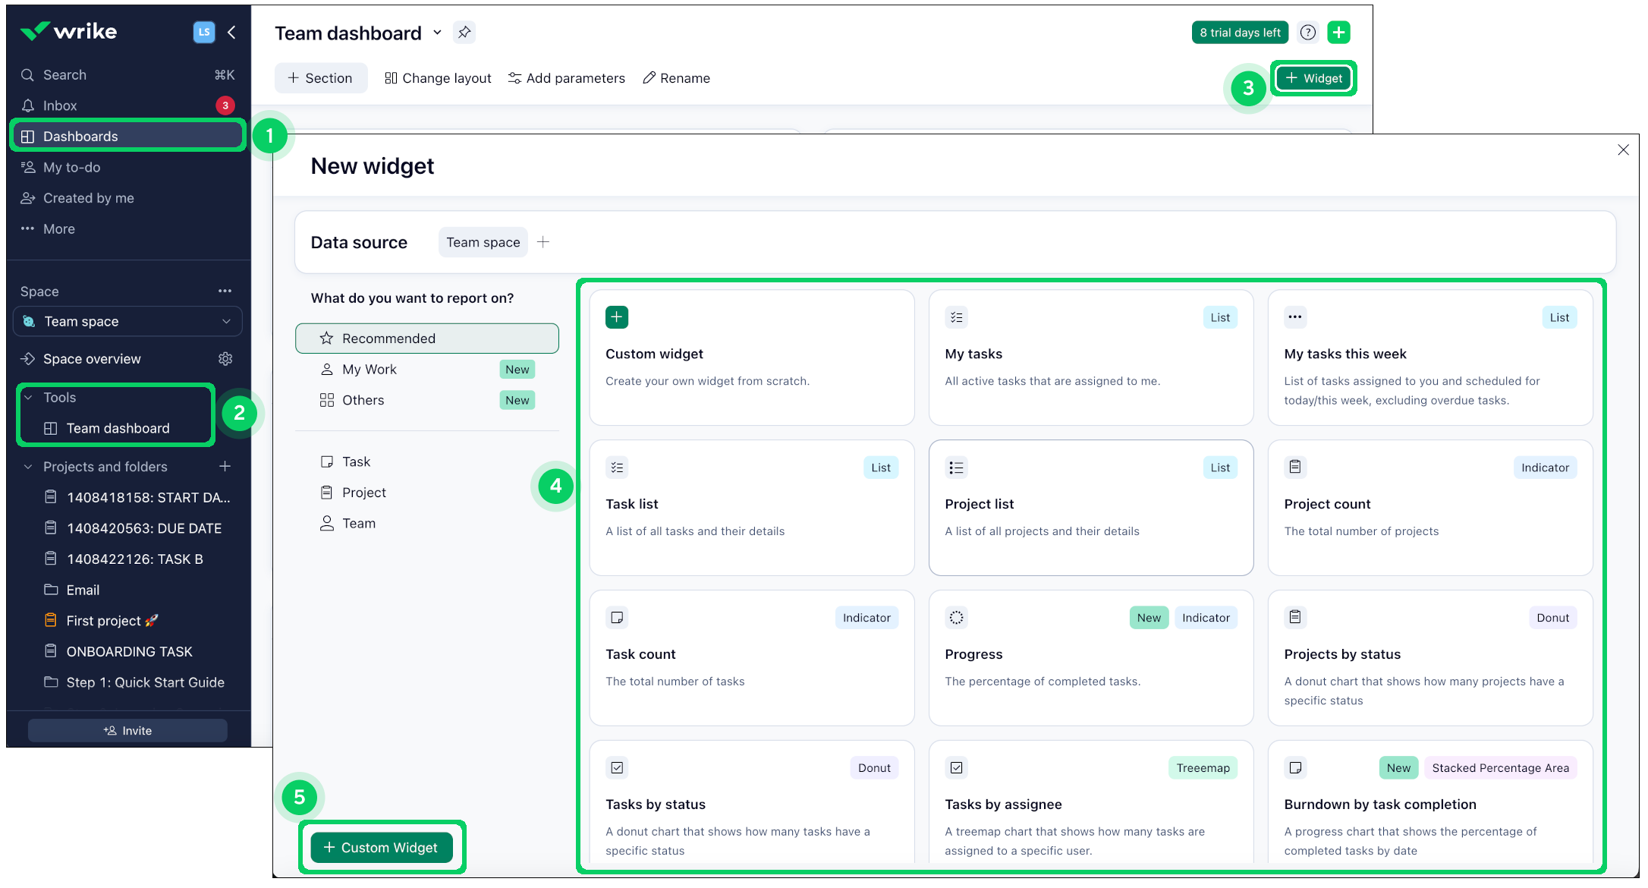Select My Work report category
The height and width of the screenshot is (888, 1648).
(370, 370)
